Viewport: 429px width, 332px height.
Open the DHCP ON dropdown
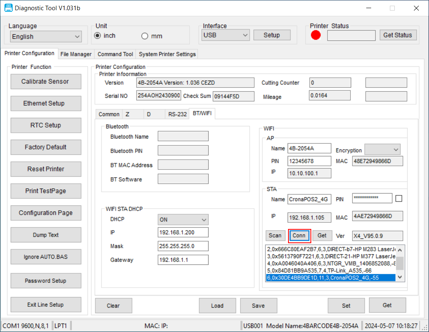pos(183,220)
